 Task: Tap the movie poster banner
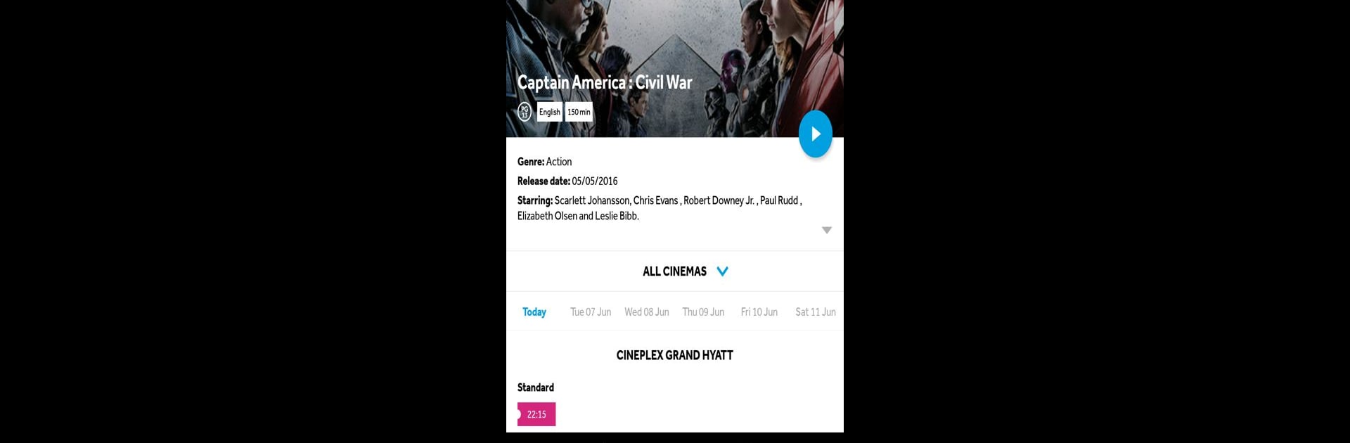pos(675,68)
